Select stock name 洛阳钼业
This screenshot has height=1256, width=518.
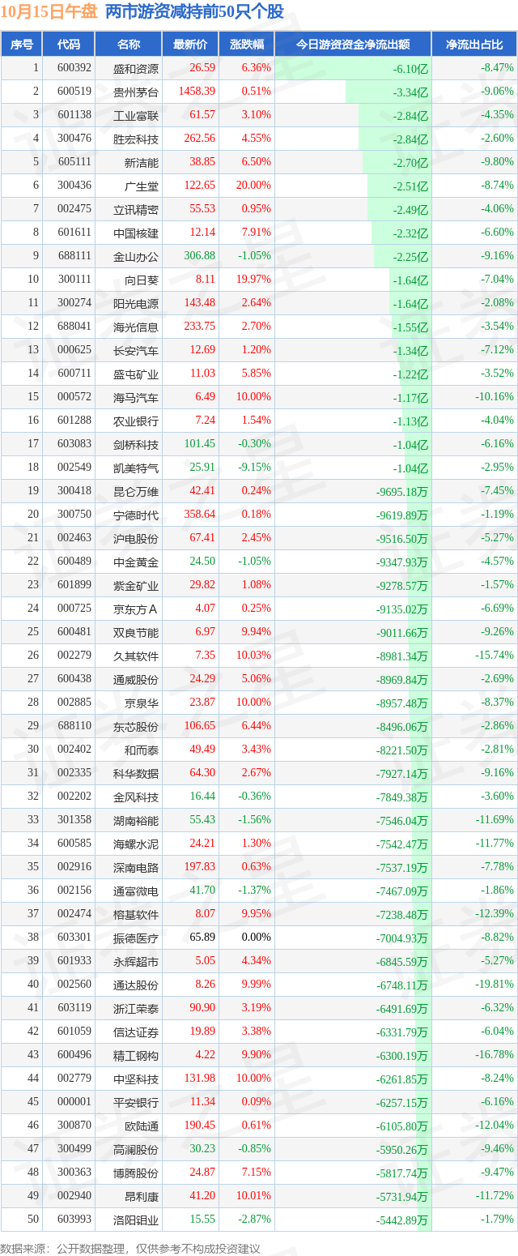pyautogui.click(x=136, y=1220)
